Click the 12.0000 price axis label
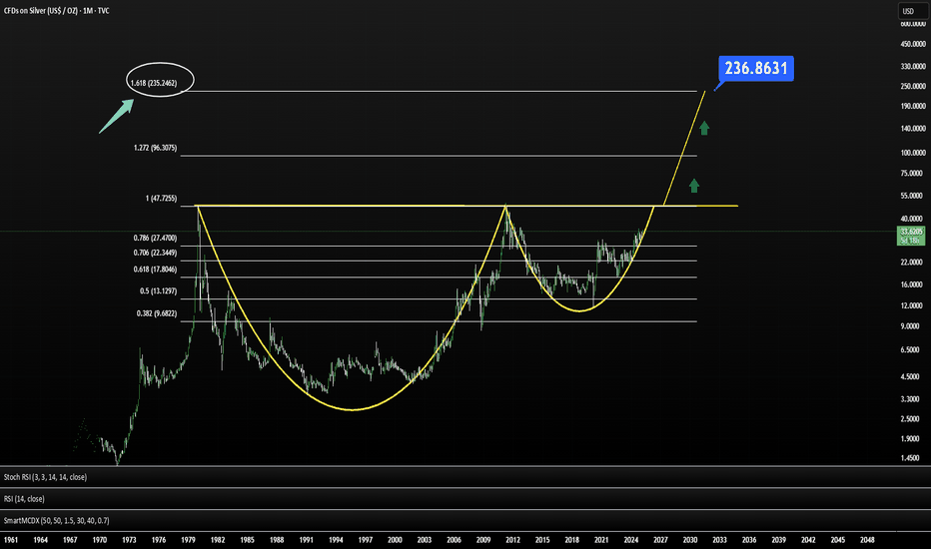Image resolution: width=931 pixels, height=549 pixels. [x=913, y=305]
